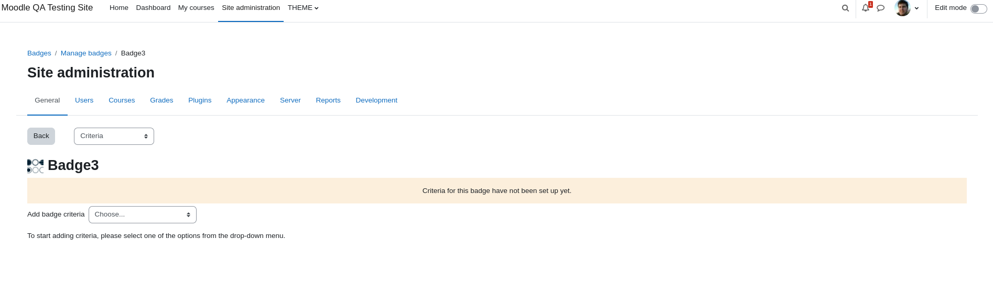Click the Badge3 badge image
The height and width of the screenshot is (295, 993).
coord(36,166)
